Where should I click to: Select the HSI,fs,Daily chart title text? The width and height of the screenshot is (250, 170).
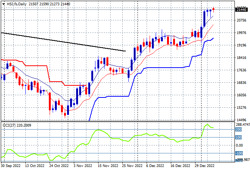tap(17, 4)
